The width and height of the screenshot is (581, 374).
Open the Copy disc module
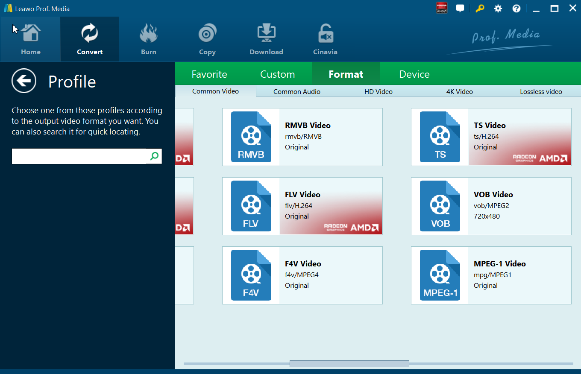(x=207, y=40)
